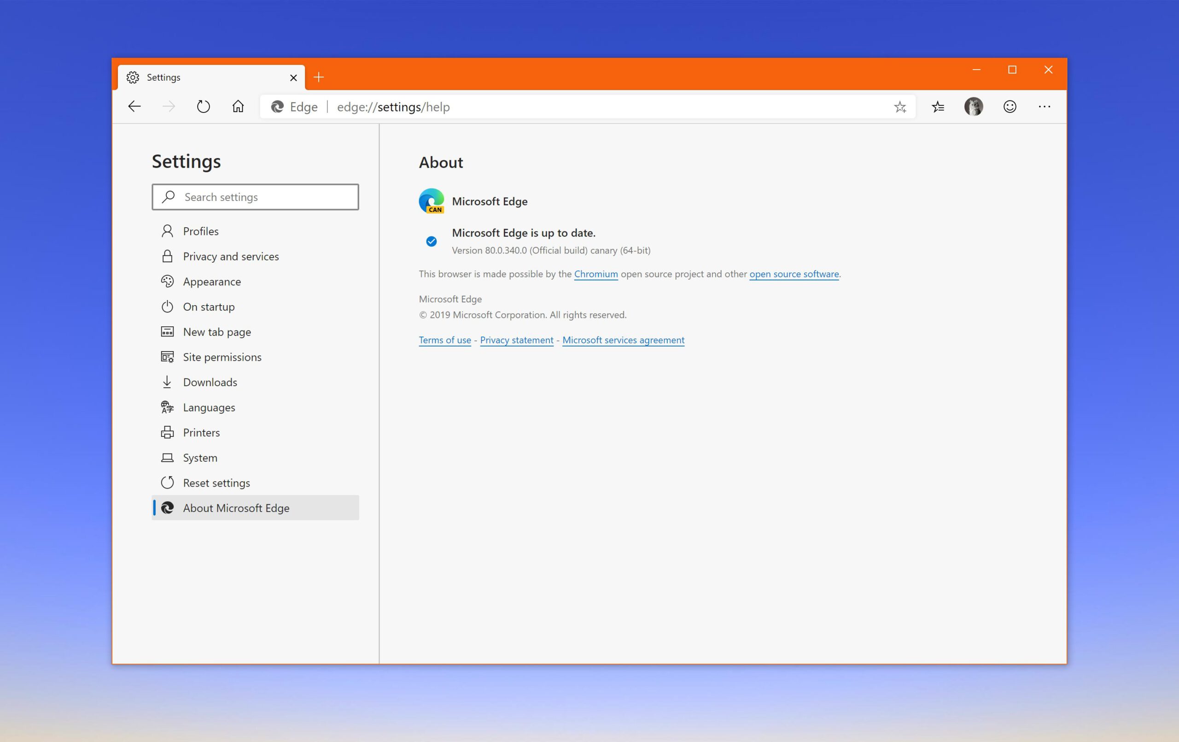Image resolution: width=1179 pixels, height=742 pixels.
Task: Click the About heading
Action: coord(441,162)
